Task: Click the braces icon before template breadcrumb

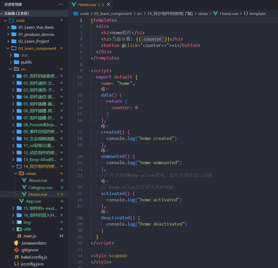Action: pos(246,14)
